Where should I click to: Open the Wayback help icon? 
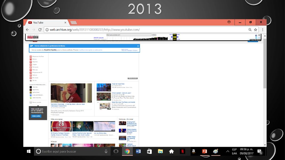tap(259, 38)
